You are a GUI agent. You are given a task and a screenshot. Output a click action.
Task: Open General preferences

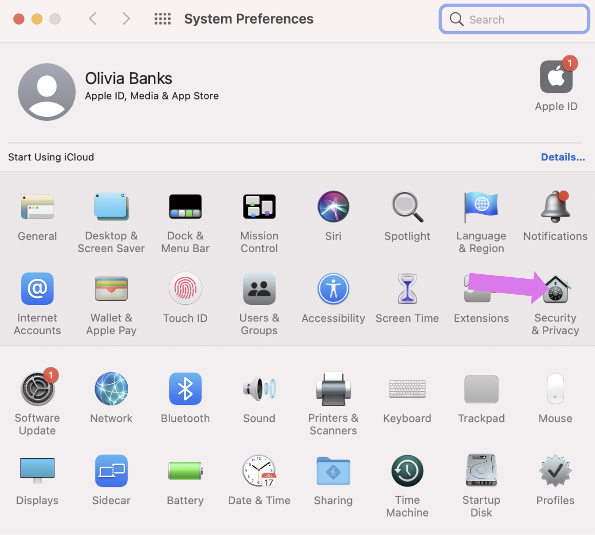point(37,207)
